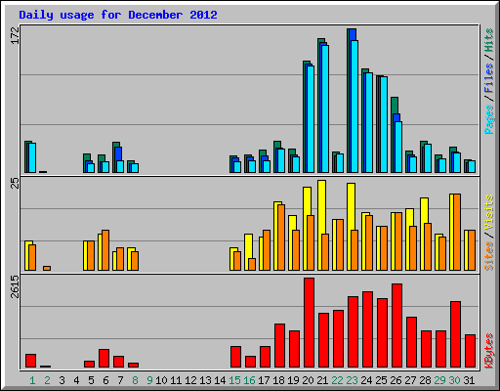Click the tallest hits bar for day 23
Screen dimensions: 500x391
click(x=349, y=101)
